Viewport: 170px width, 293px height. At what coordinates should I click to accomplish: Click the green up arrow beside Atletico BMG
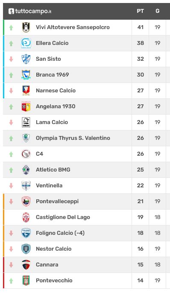click(11, 170)
